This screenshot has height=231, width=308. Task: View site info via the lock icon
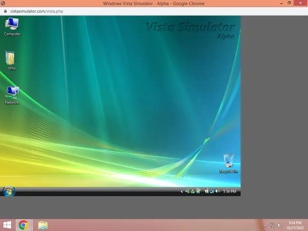(5, 11)
